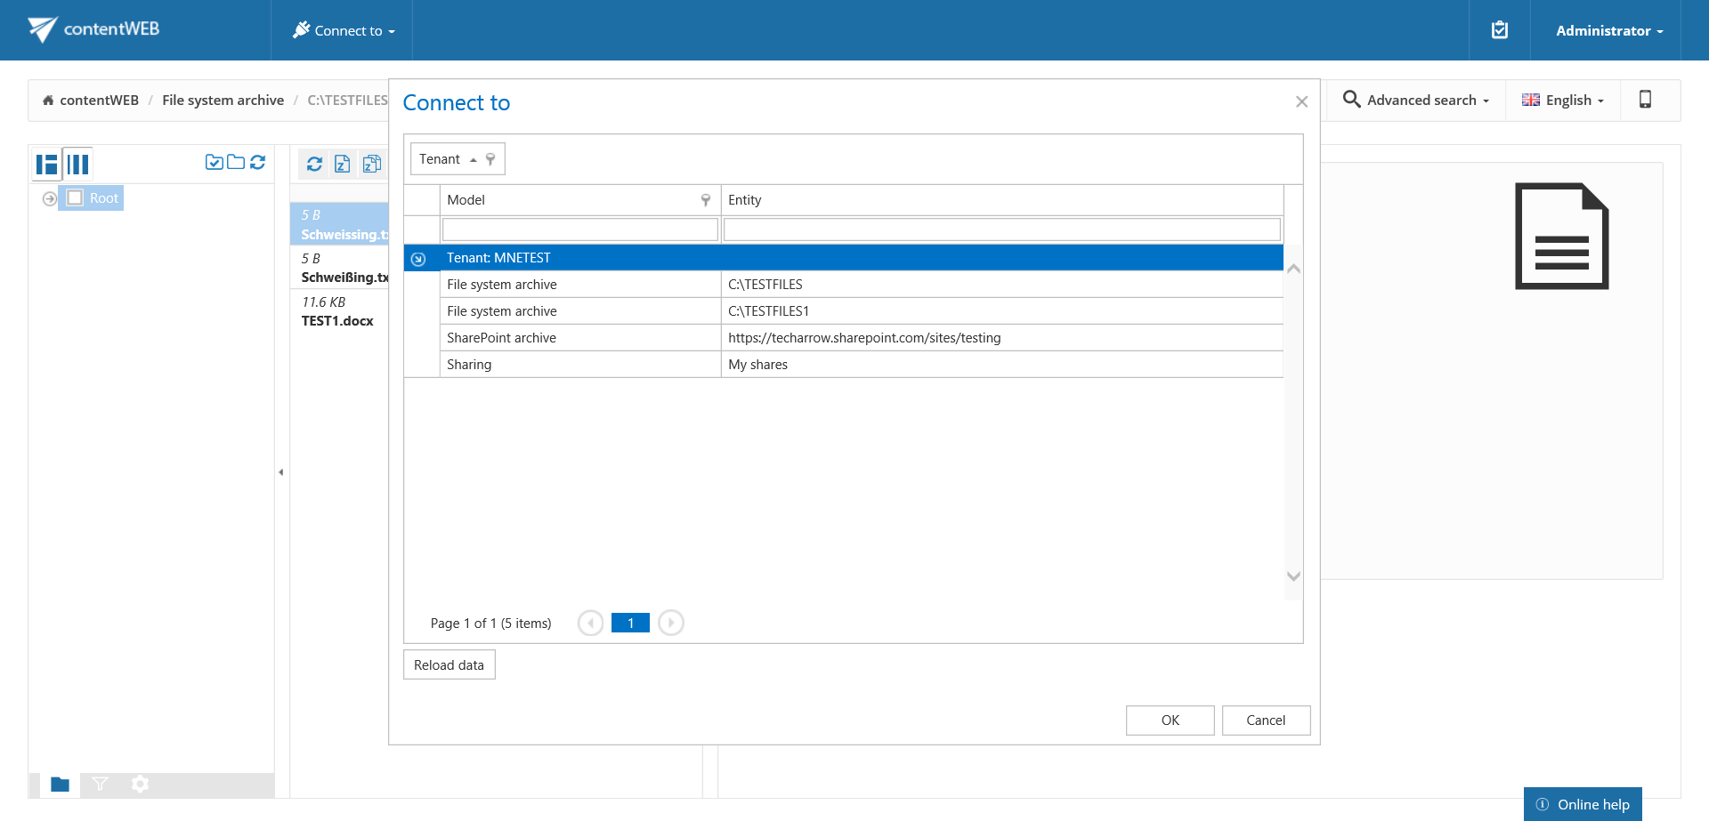1709x821 pixels.
Task: Click the Model column filter input
Action: pos(580,229)
